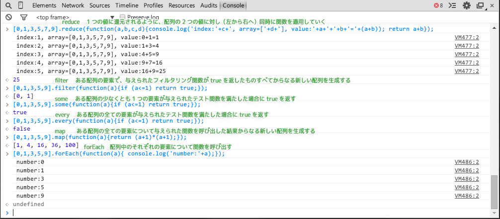Open VM486:2 link on number:9 row
Image resolution: width=500 pixels, height=219 pixels.
point(467,196)
